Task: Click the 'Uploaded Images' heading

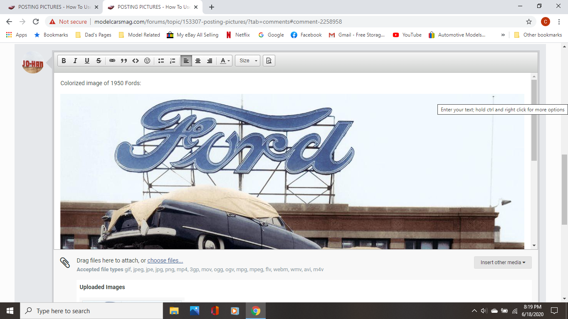Action: (102, 287)
